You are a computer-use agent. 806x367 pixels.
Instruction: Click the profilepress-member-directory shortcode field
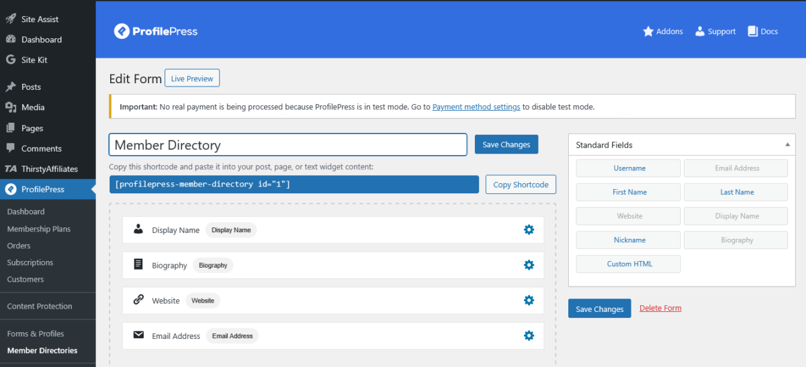(294, 185)
